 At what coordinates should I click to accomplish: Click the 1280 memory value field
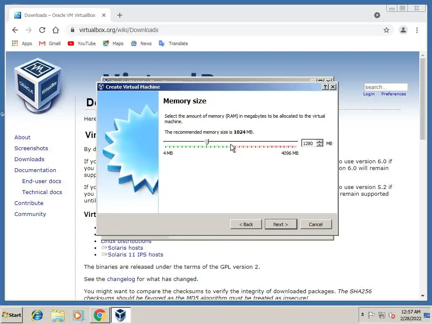(x=309, y=143)
